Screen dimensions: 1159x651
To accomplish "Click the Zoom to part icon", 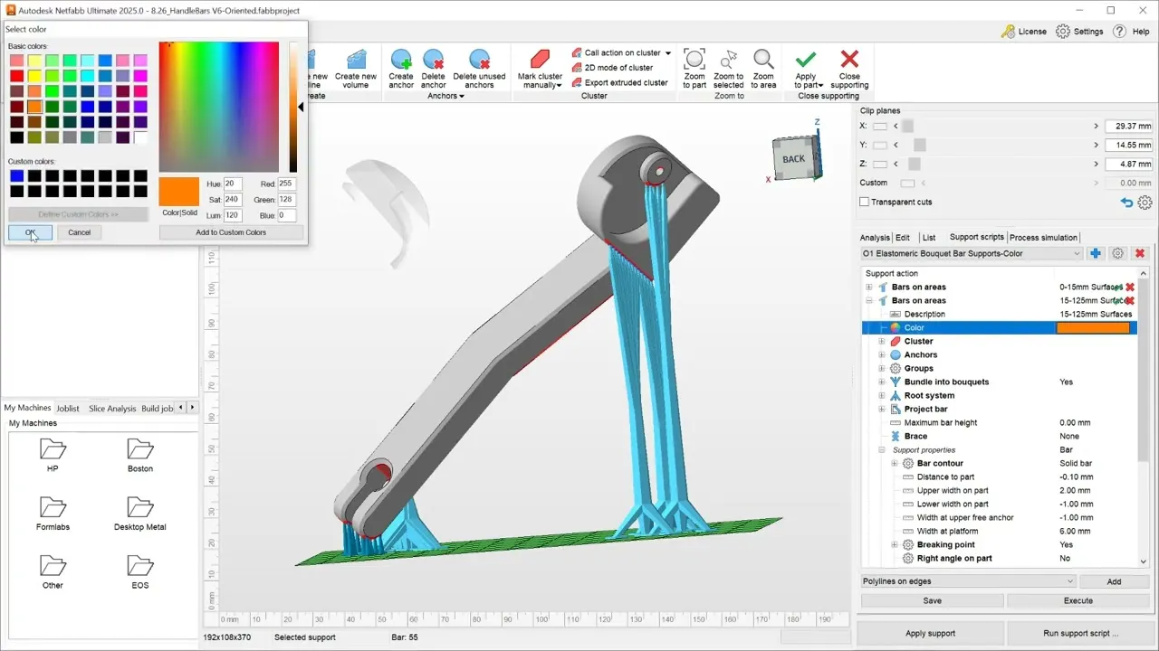I will click(694, 60).
